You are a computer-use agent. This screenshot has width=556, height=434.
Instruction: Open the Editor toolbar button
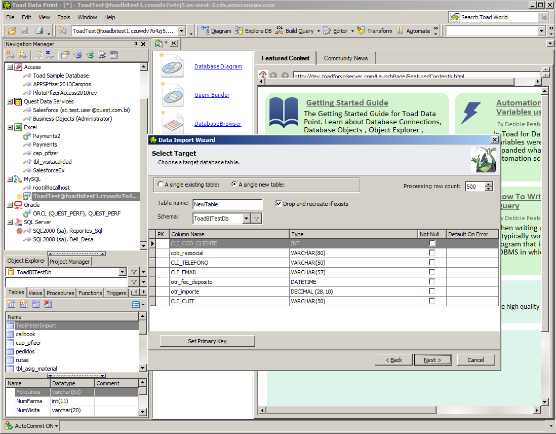(x=335, y=31)
